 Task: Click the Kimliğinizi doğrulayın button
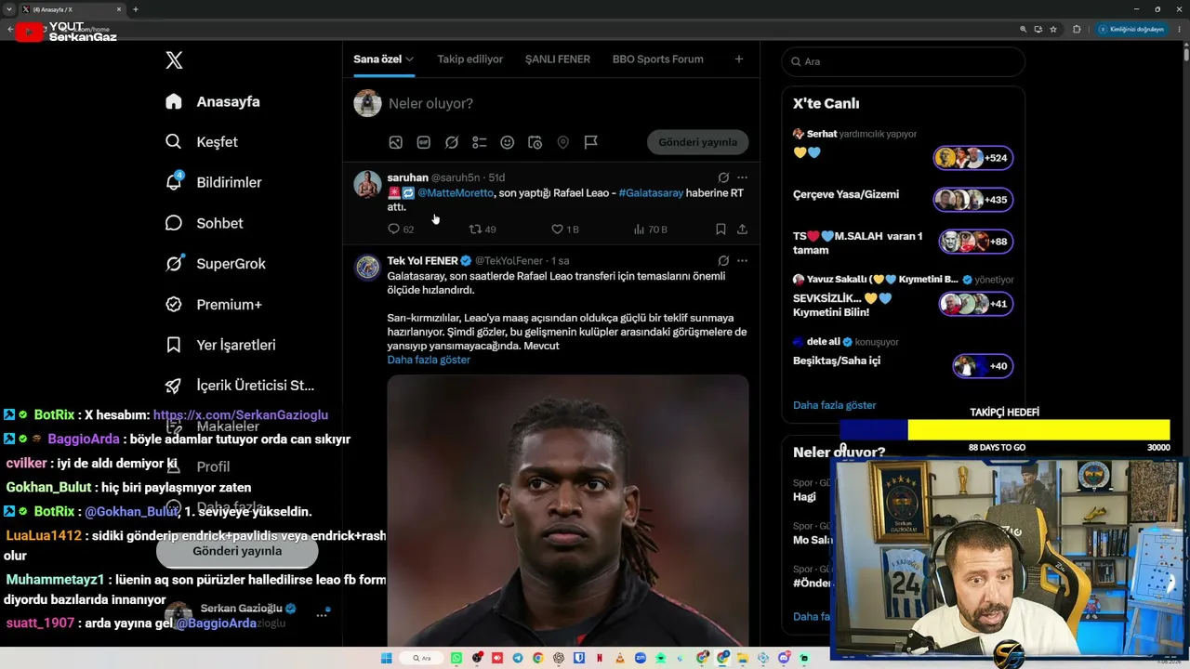1131,29
